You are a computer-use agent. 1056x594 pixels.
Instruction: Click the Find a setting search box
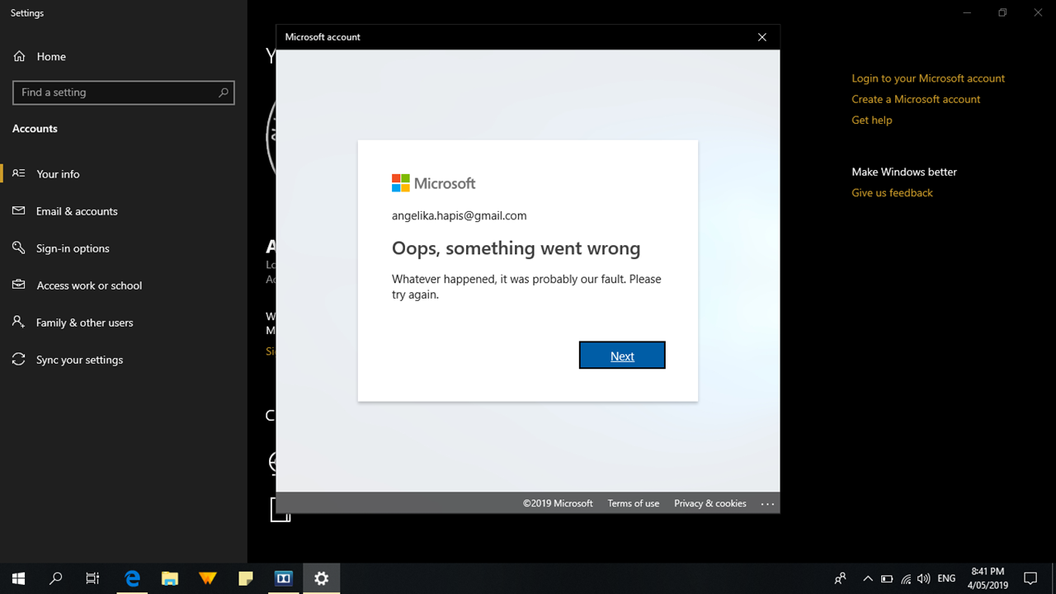(x=123, y=92)
